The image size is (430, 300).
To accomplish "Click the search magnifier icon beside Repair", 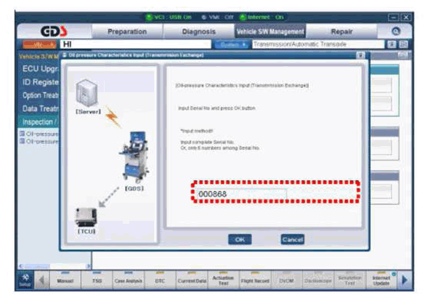I will pos(396,31).
